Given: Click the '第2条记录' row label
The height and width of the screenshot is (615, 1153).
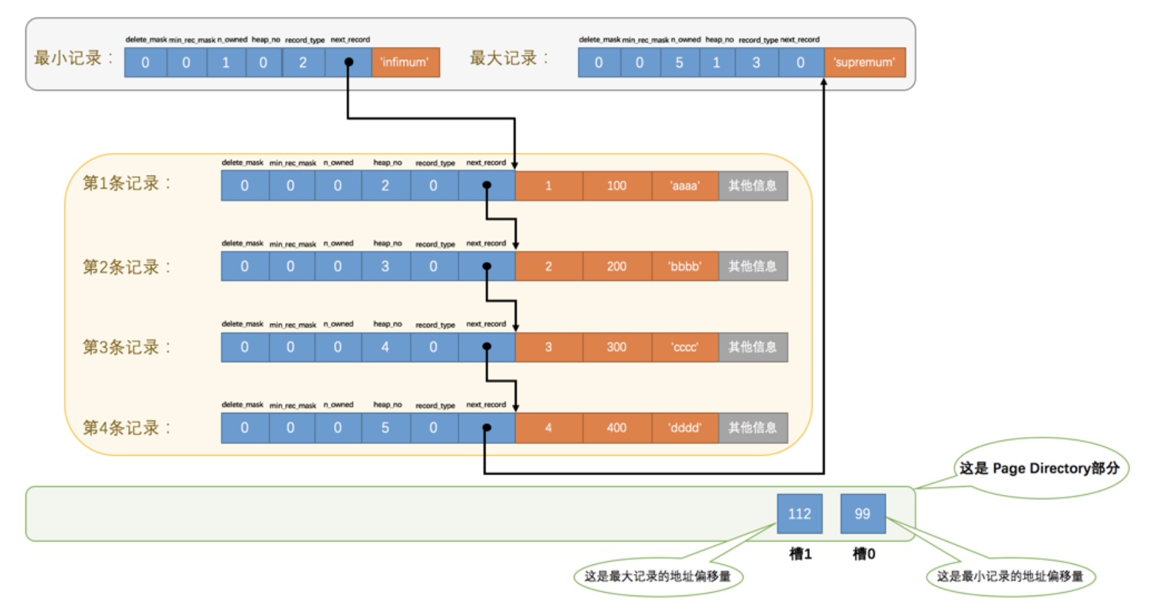Looking at the screenshot, I should tap(126, 267).
